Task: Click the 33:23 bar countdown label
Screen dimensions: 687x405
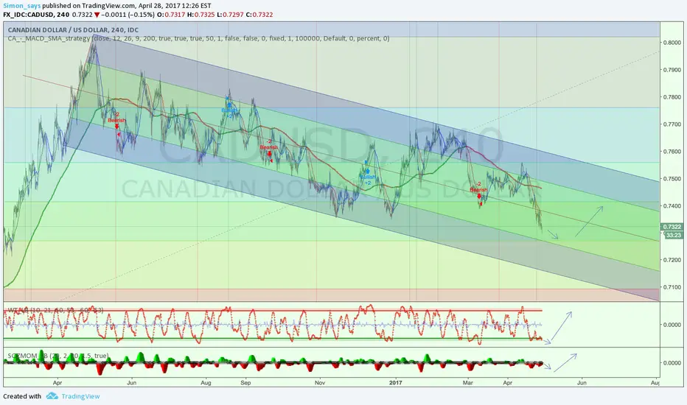Action: pos(673,235)
